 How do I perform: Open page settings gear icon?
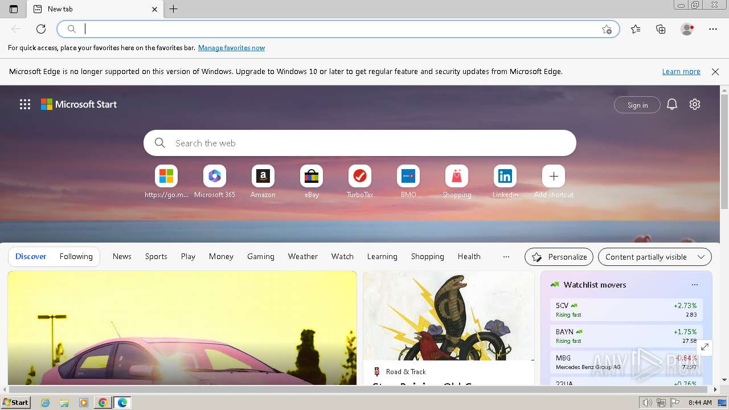click(695, 104)
